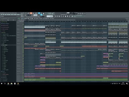Click the circular arrow icon near microphone
Viewport: 129px width, 97px height.
pyautogui.click(x=79, y=13)
